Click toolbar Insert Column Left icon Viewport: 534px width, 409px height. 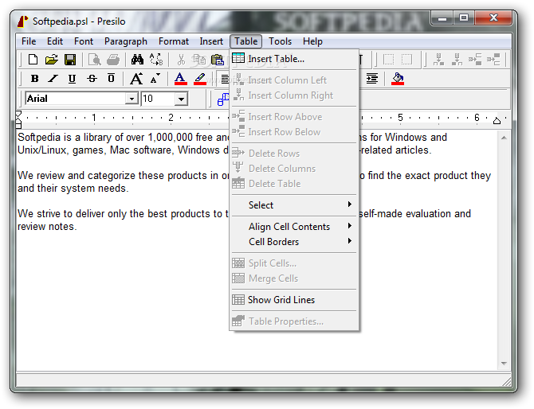438,60
